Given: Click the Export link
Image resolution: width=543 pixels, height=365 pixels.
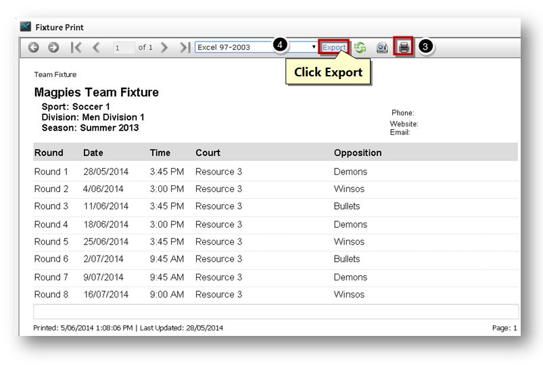Looking at the screenshot, I should point(334,47).
